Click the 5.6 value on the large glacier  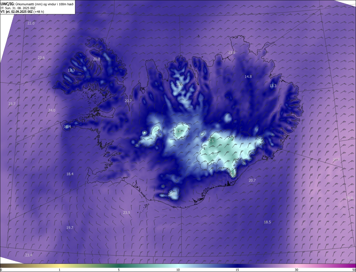point(211,141)
